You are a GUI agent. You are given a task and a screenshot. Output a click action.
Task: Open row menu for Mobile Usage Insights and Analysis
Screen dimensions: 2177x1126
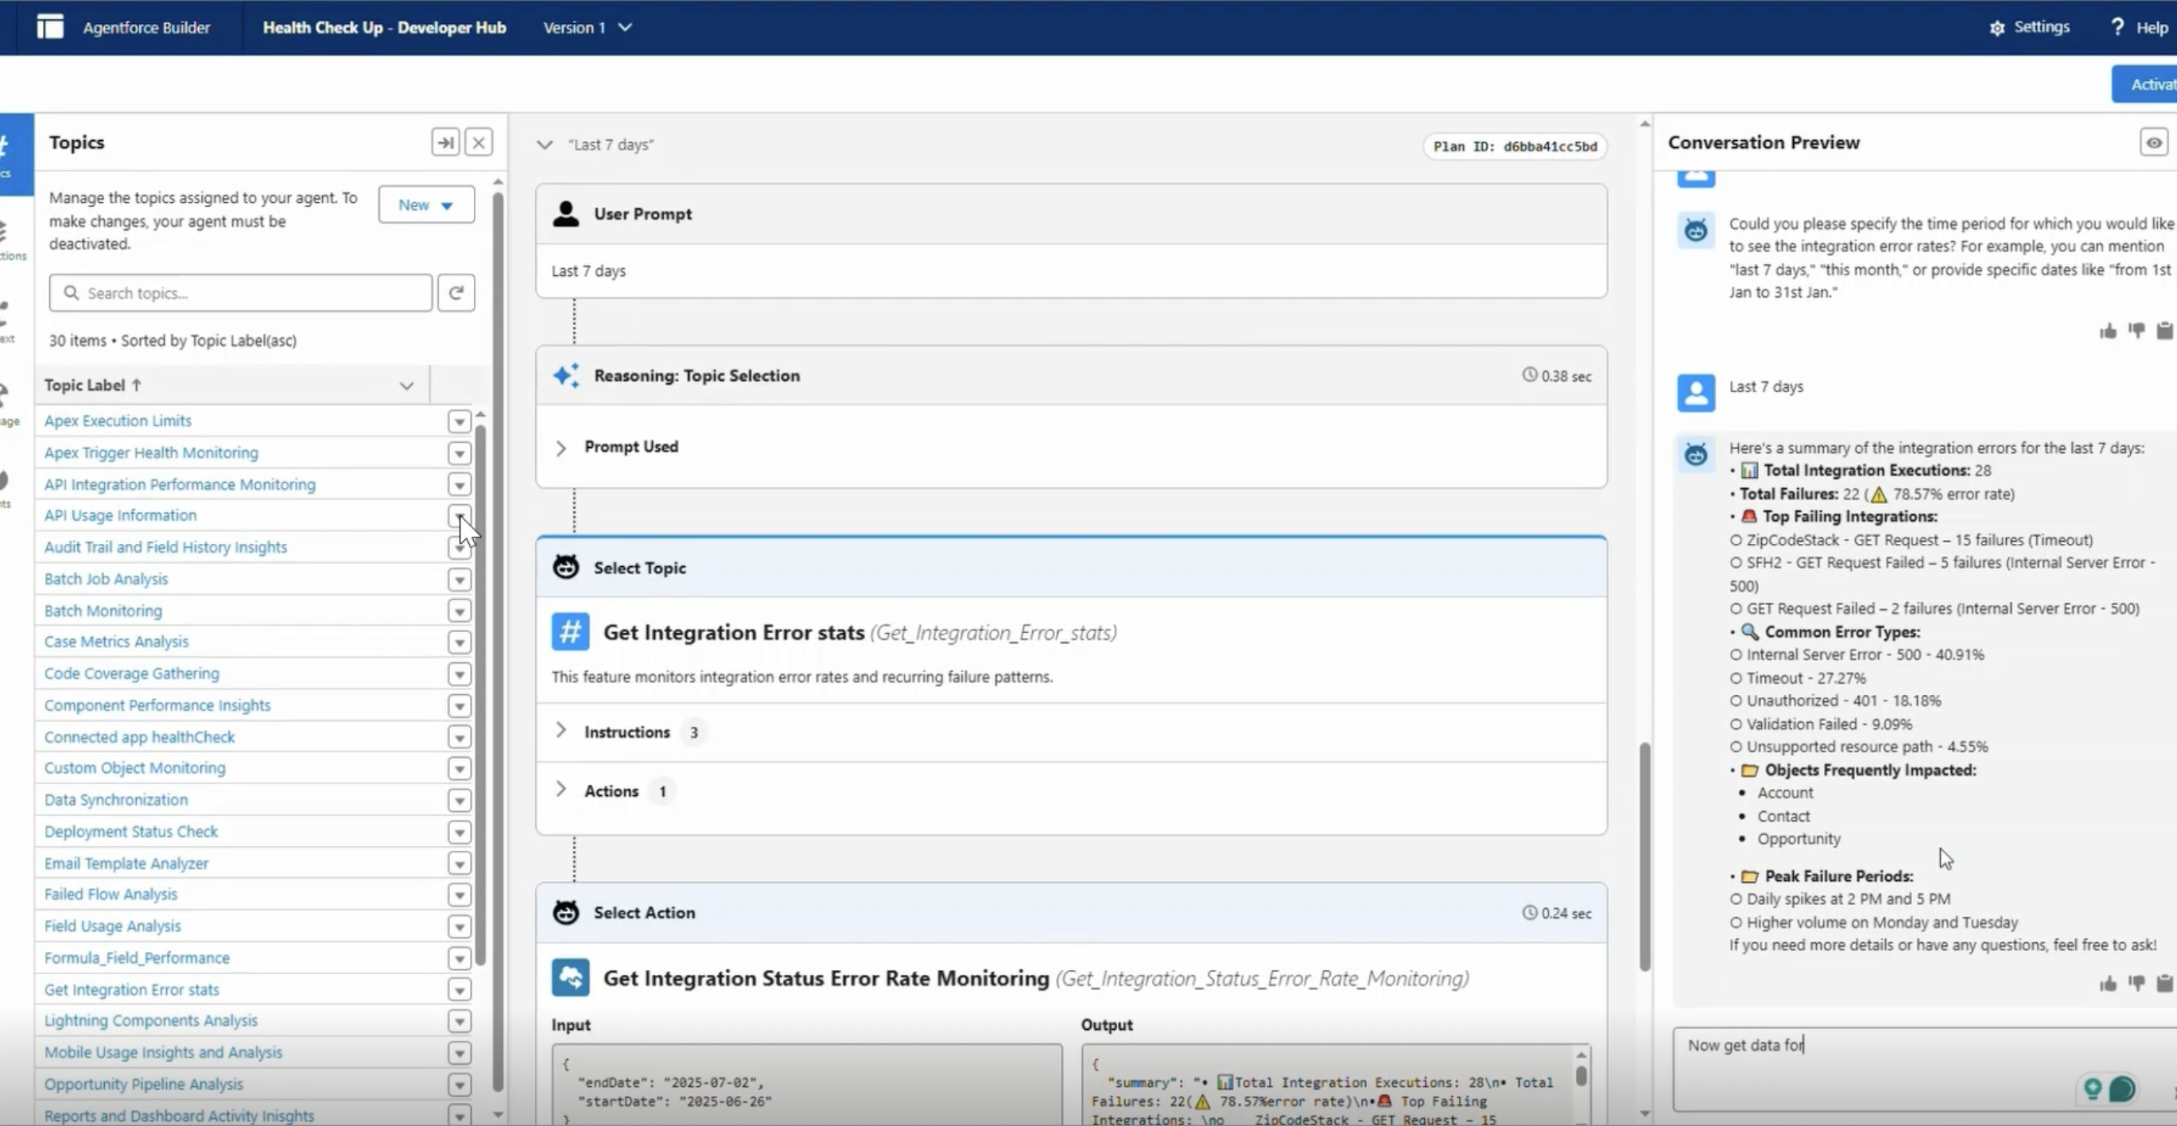tap(459, 1053)
